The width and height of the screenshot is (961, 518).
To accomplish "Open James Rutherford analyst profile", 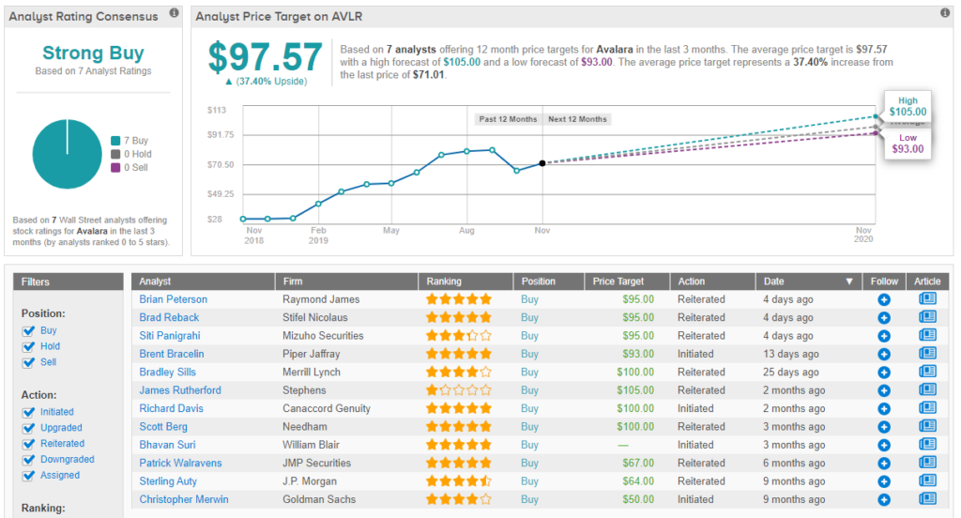I will point(180,389).
